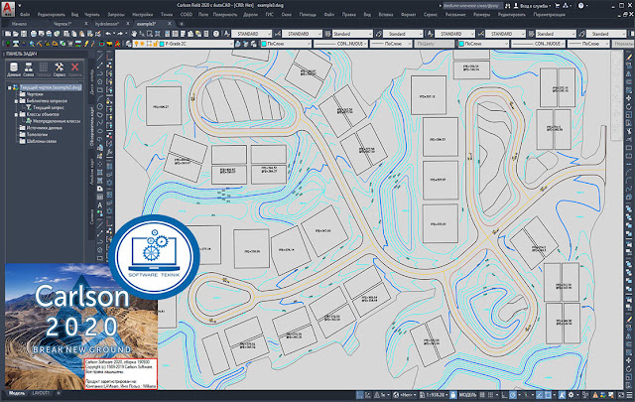Select Источники данных in the tree
Image resolution: width=635 pixels, height=402 pixels.
pos(45,128)
